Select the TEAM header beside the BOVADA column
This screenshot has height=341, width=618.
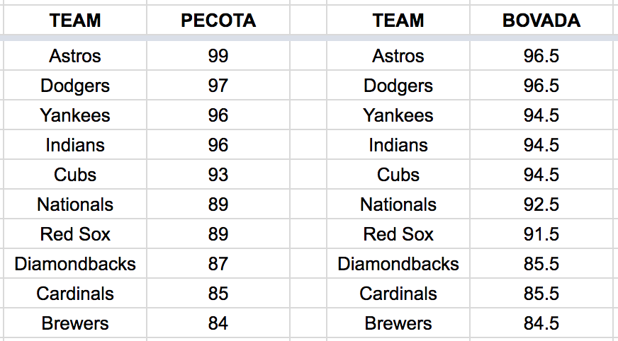point(398,21)
